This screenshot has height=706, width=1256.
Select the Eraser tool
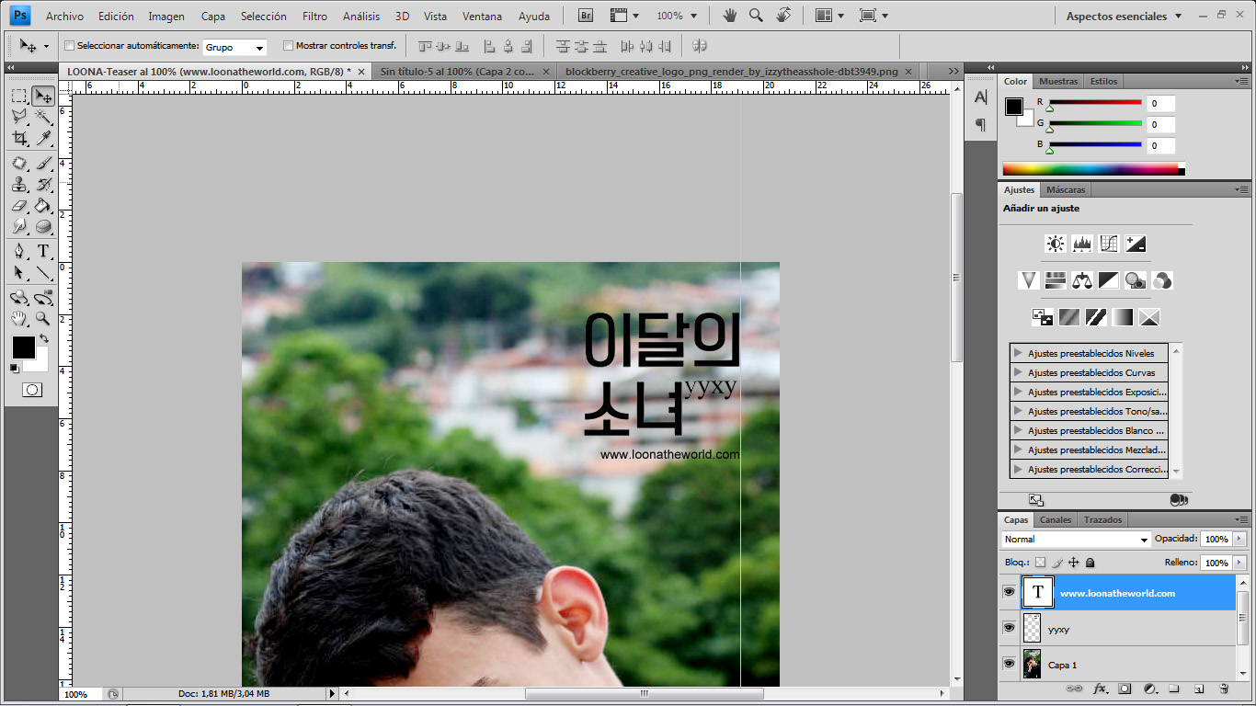[18, 206]
